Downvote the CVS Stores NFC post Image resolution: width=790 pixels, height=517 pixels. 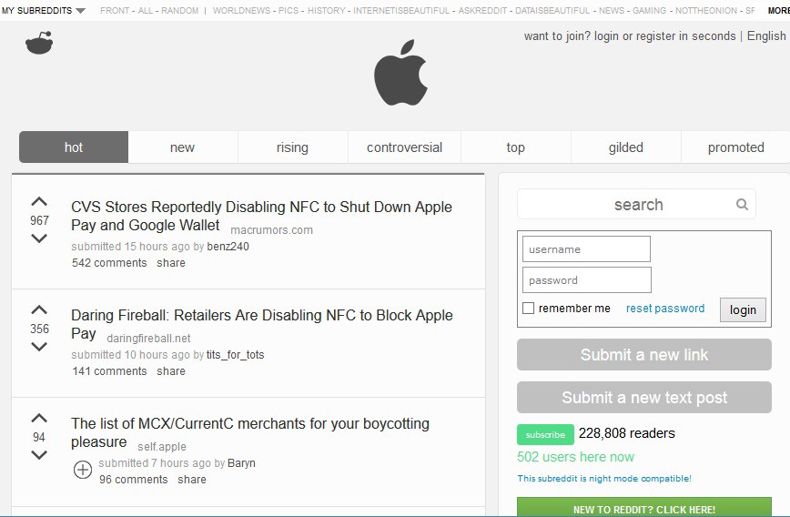pos(39,238)
